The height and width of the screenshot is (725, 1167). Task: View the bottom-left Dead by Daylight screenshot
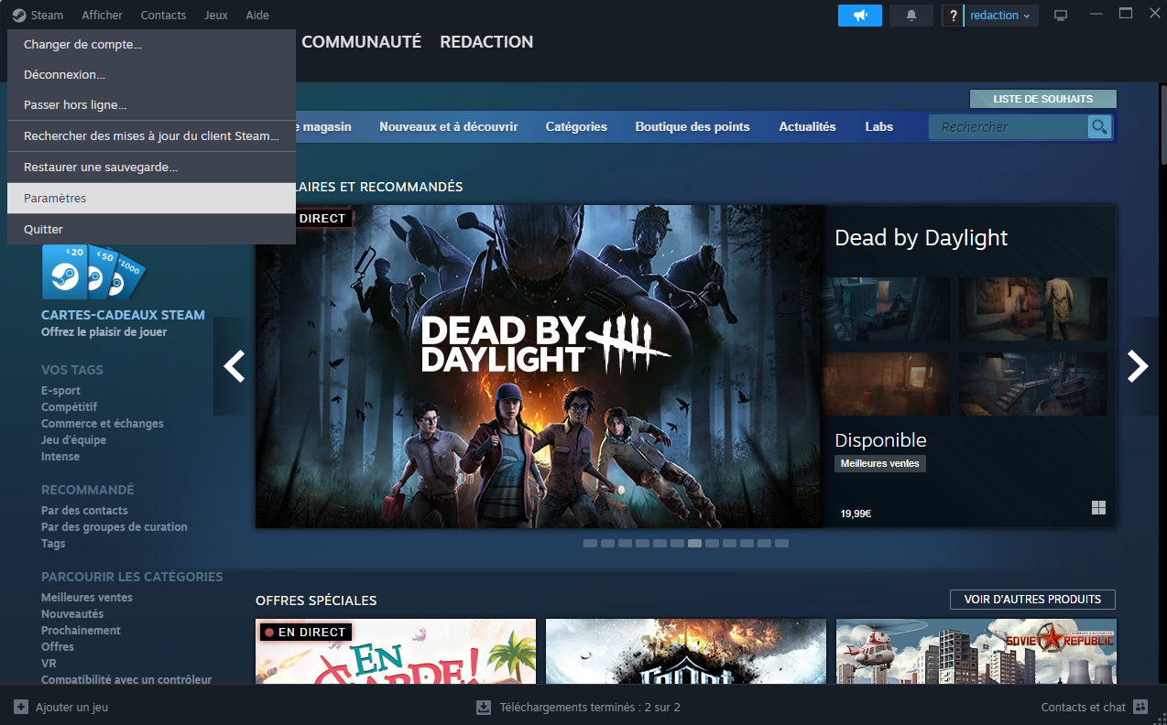pyautogui.click(x=886, y=384)
